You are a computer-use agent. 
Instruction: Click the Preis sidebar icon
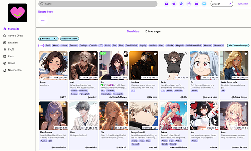coord(5,56)
